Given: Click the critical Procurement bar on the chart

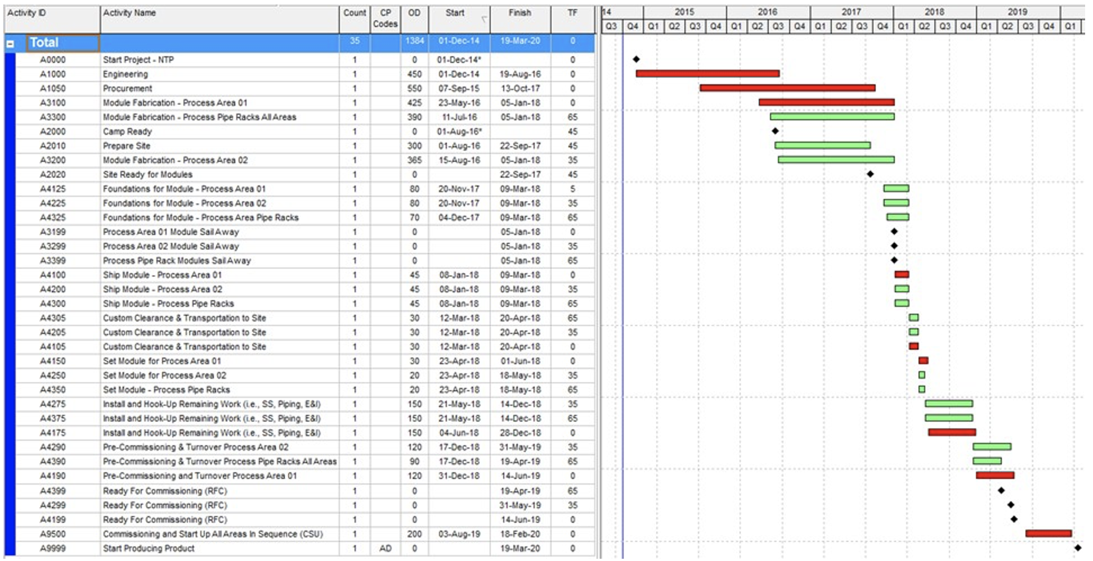Looking at the screenshot, I should 788,87.
